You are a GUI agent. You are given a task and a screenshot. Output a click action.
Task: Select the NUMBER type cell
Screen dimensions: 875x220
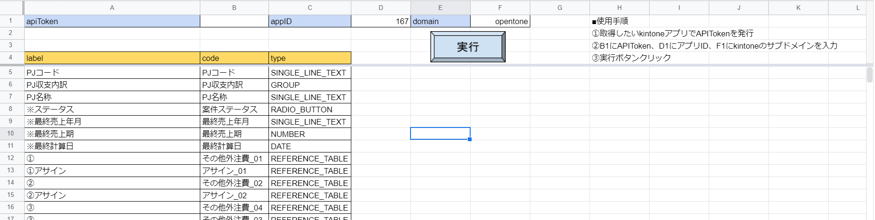click(310, 134)
